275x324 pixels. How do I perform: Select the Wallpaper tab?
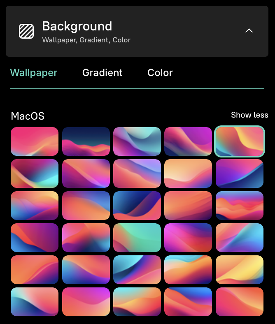[34, 73]
